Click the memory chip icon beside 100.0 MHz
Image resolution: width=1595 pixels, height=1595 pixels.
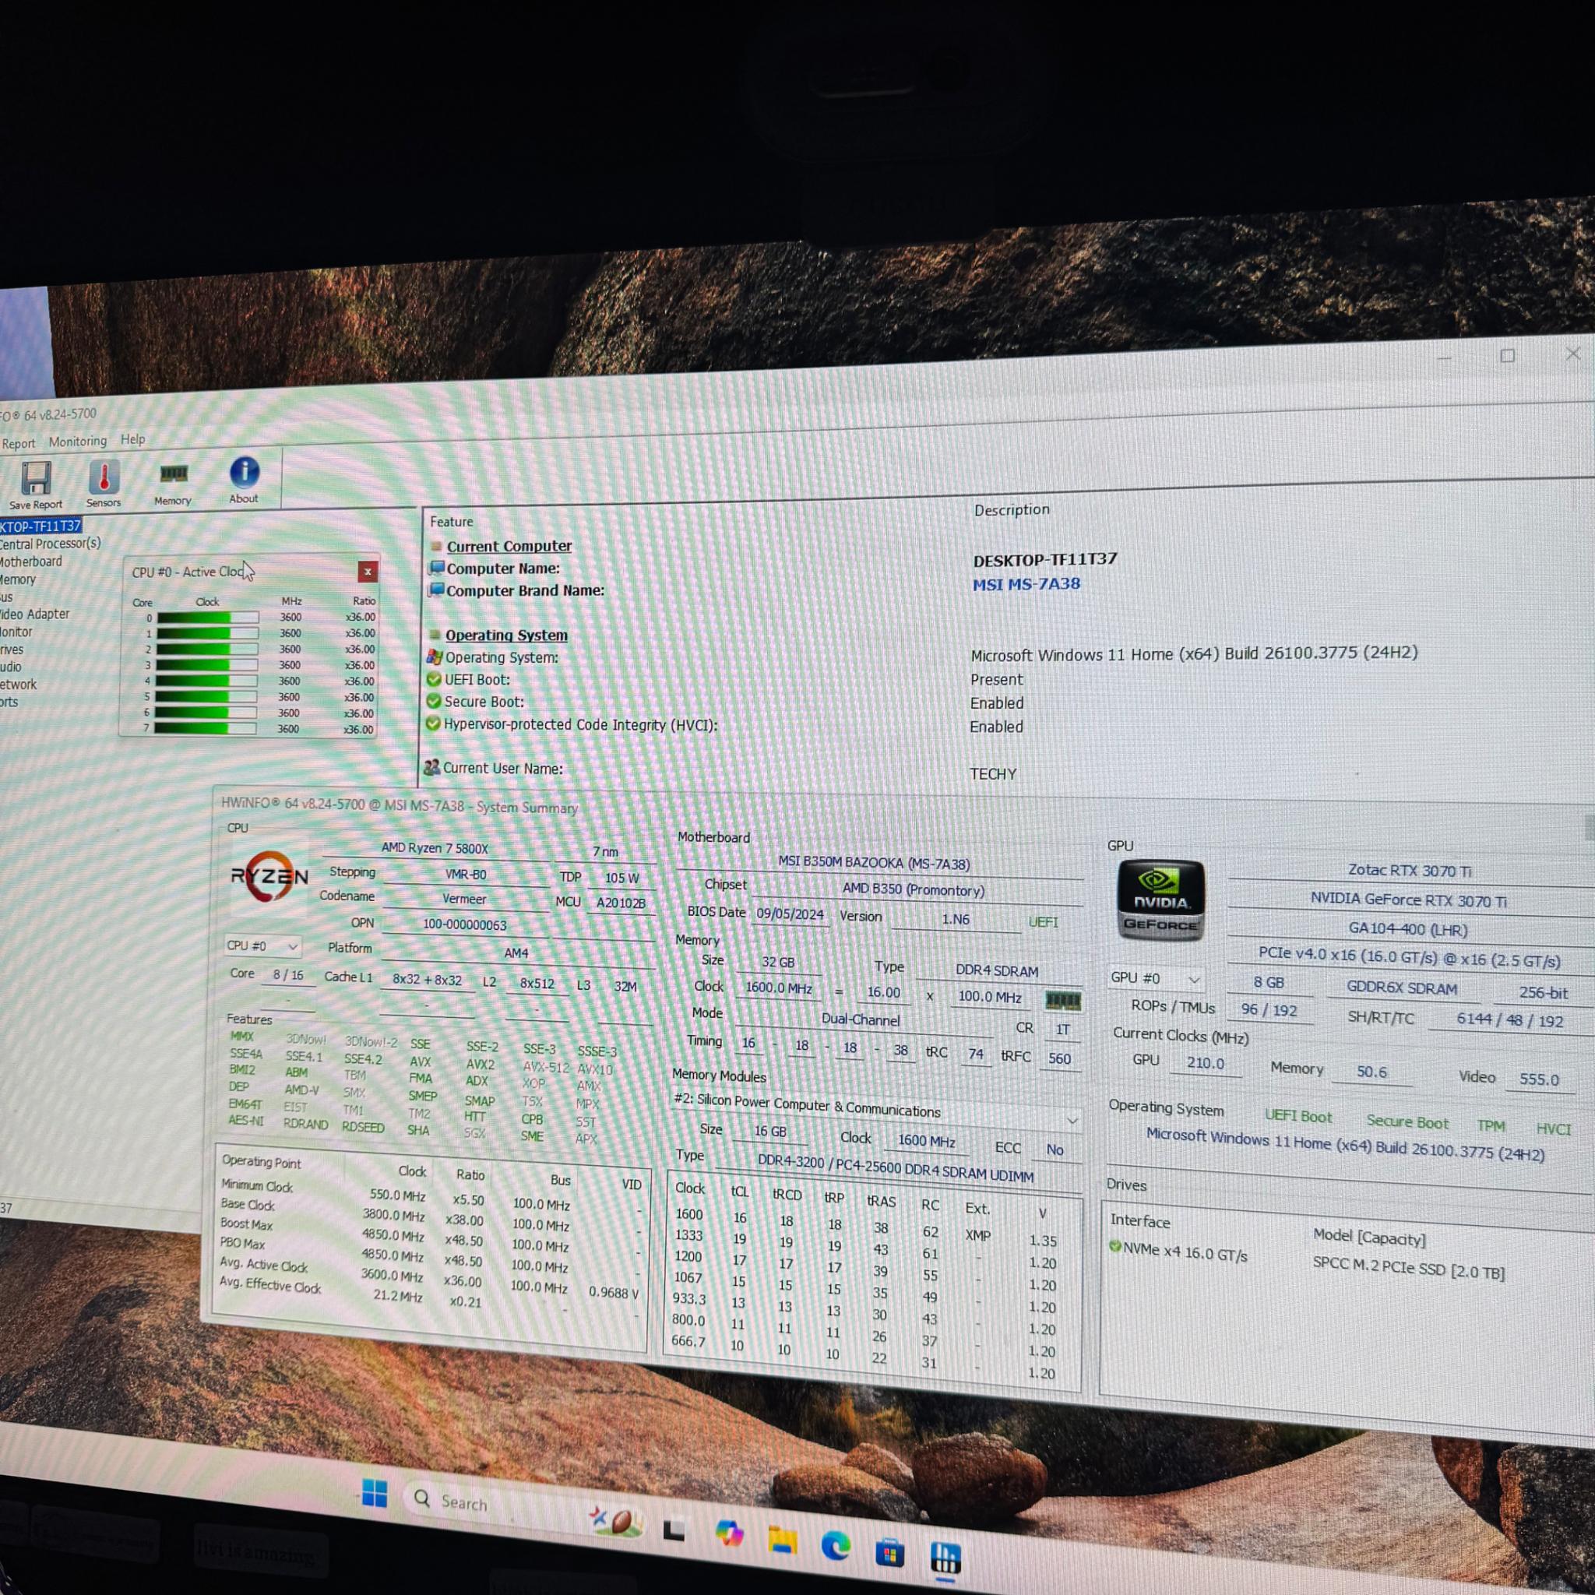click(1062, 1001)
